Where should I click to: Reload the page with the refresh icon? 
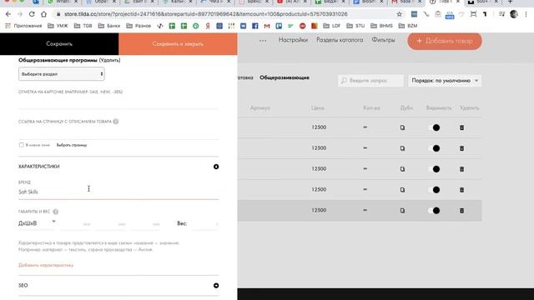32,14
